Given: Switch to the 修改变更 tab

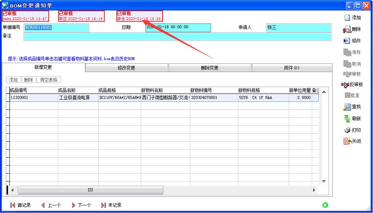Looking at the screenshot, I should pos(126,68).
